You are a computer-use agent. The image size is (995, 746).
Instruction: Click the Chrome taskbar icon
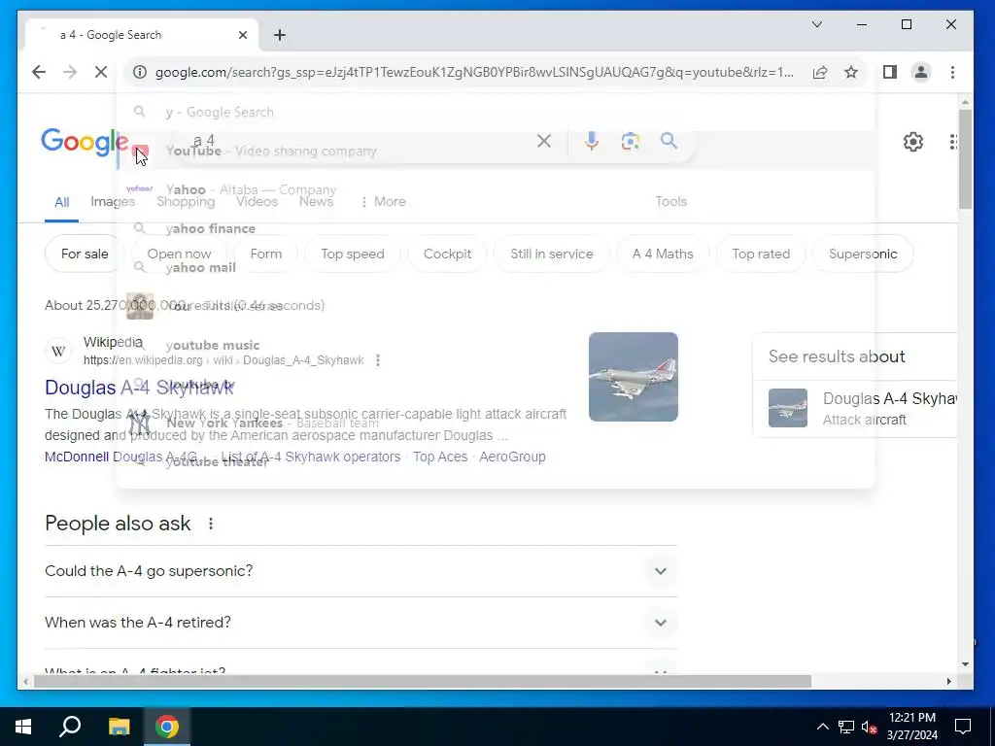(x=167, y=727)
